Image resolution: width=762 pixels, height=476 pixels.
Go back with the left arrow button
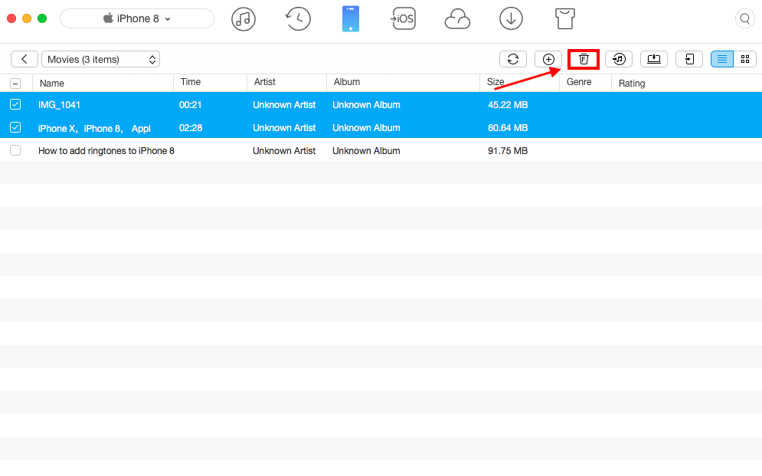(x=25, y=59)
